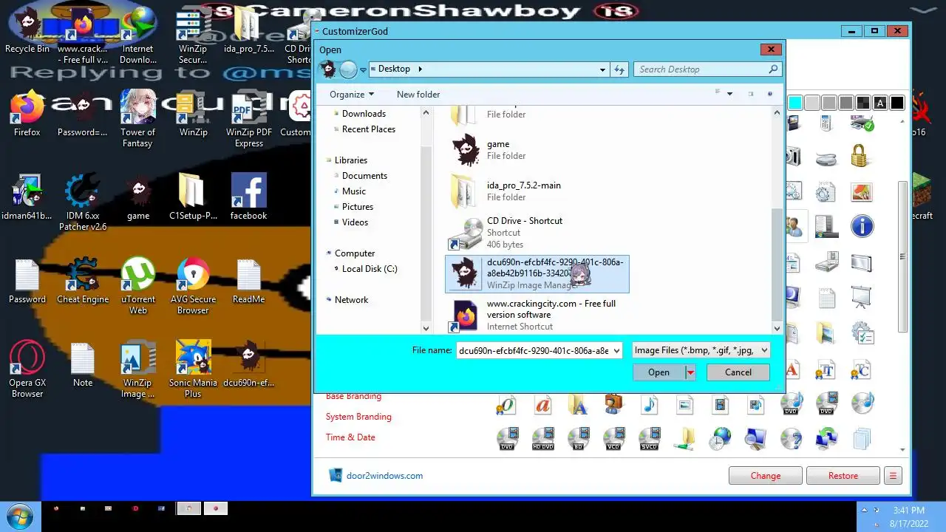
Task: Select Recent Places in navigation pane
Action: [368, 129]
